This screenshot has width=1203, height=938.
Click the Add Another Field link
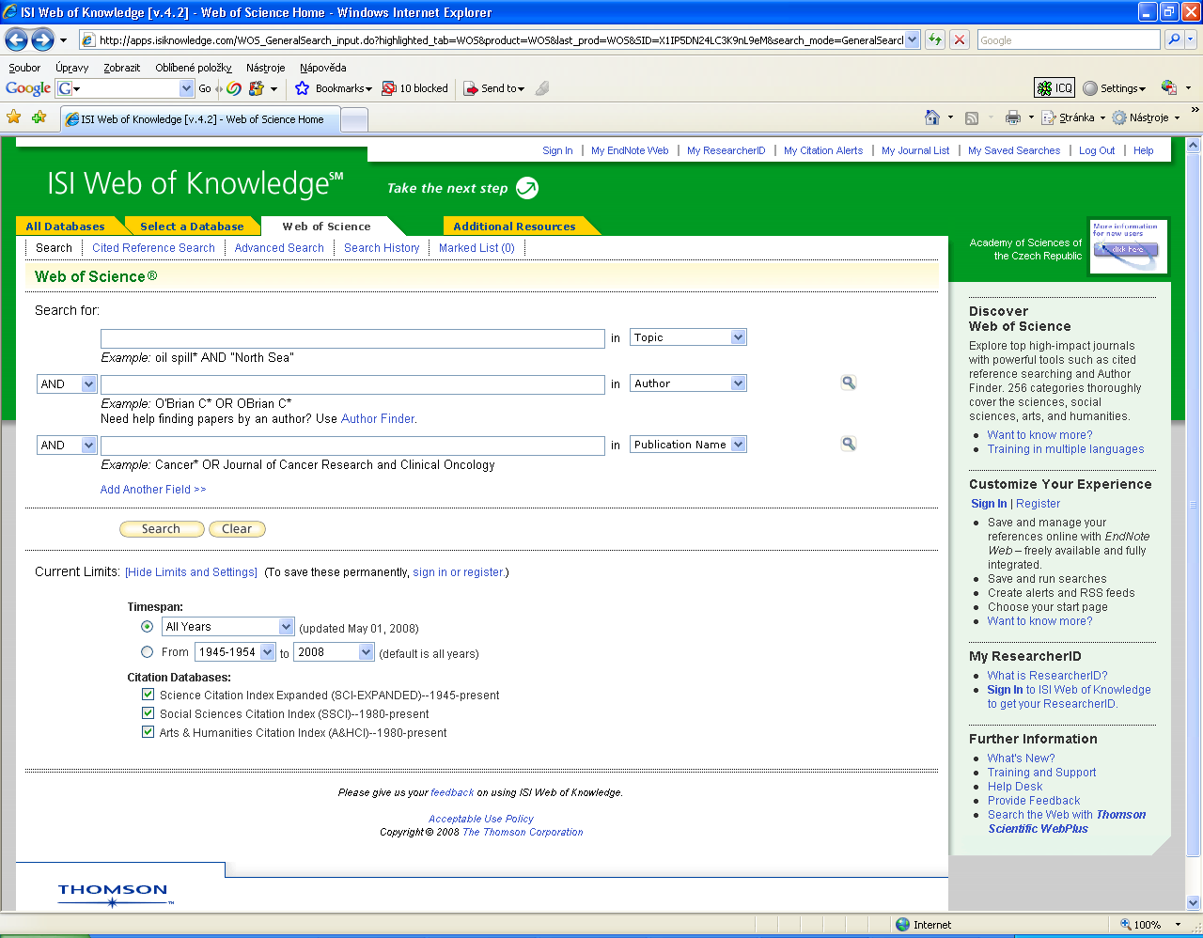click(x=153, y=490)
